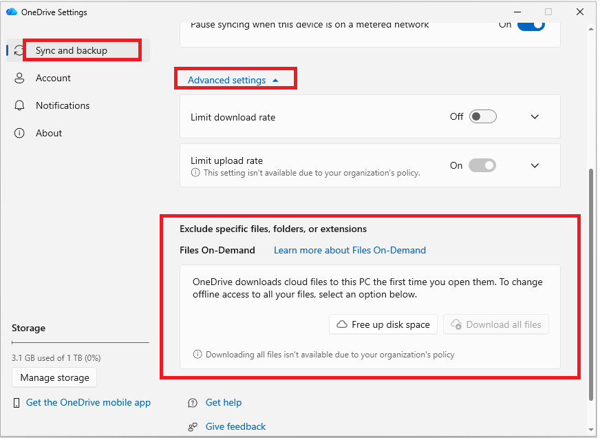
Task: Collapse the Advanced settings section
Action: (x=233, y=80)
